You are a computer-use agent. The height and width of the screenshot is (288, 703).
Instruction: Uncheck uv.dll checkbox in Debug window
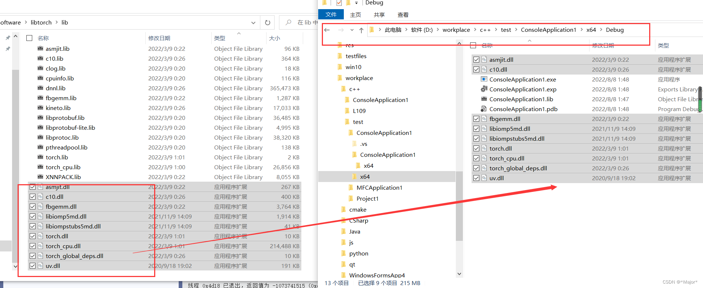[x=476, y=178]
